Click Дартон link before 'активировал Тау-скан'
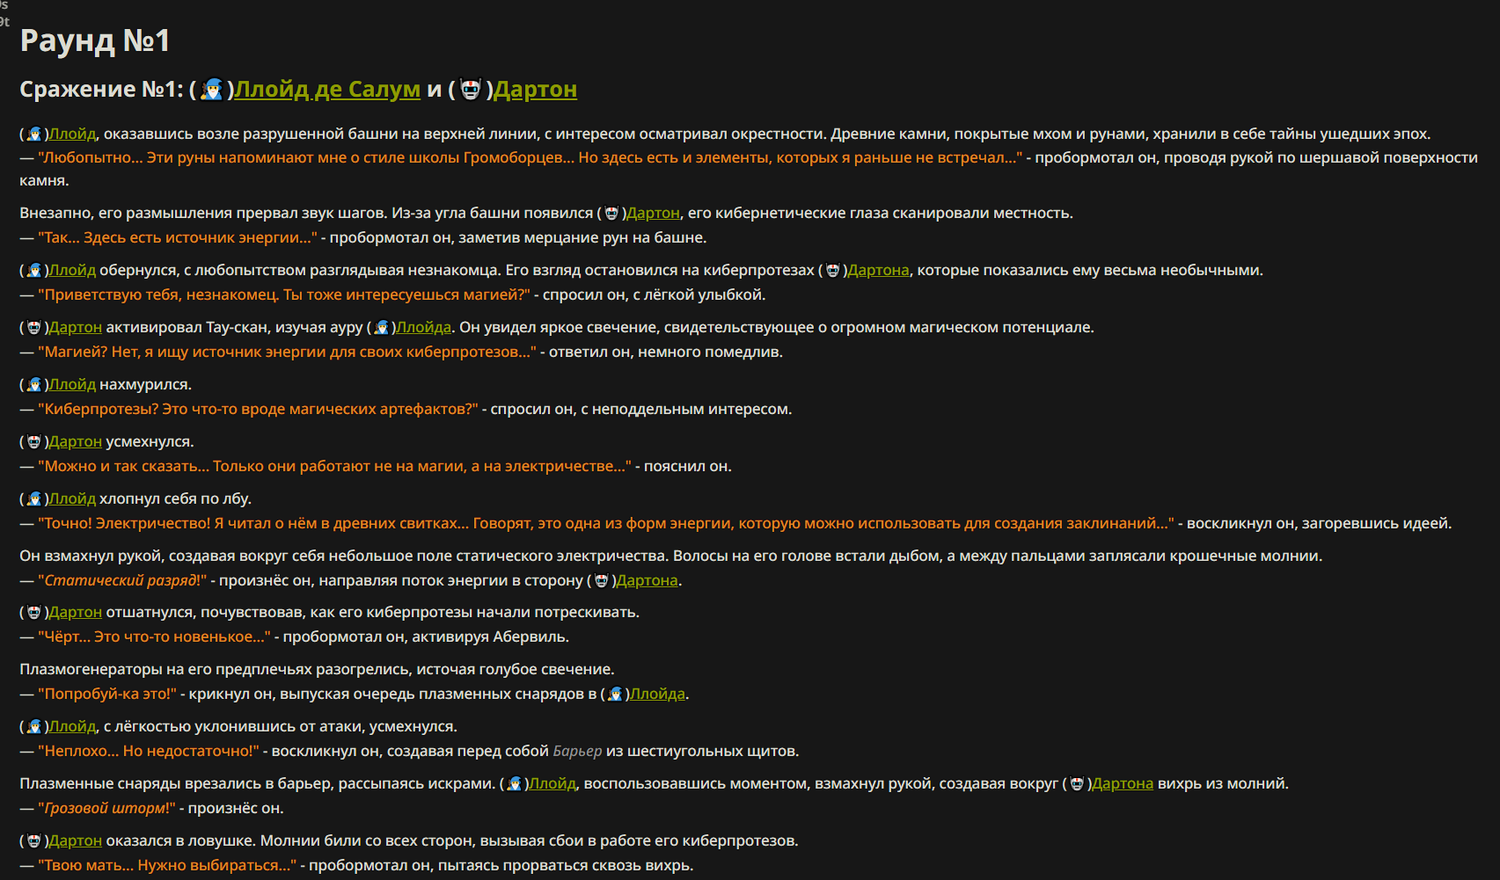 (75, 327)
